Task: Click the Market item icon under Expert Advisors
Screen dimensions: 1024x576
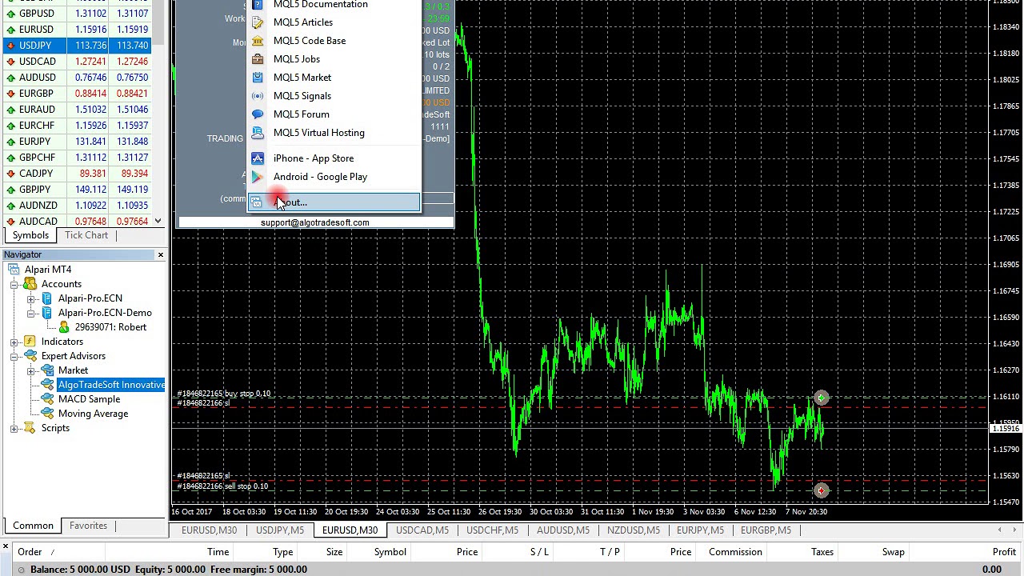Action: [x=47, y=370]
